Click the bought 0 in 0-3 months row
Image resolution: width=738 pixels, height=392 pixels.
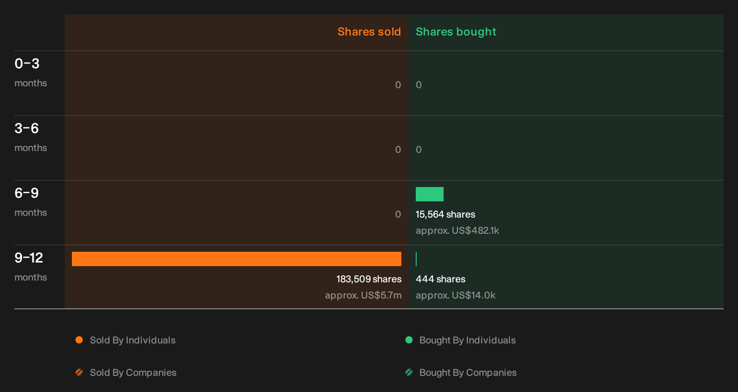pos(419,85)
